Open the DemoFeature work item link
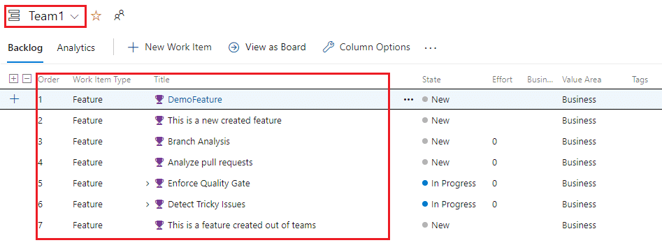The image size is (662, 252). tap(194, 100)
